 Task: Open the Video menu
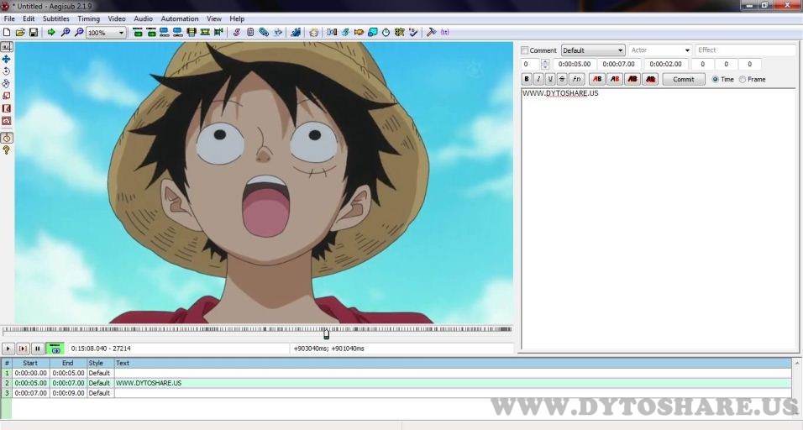tap(117, 18)
